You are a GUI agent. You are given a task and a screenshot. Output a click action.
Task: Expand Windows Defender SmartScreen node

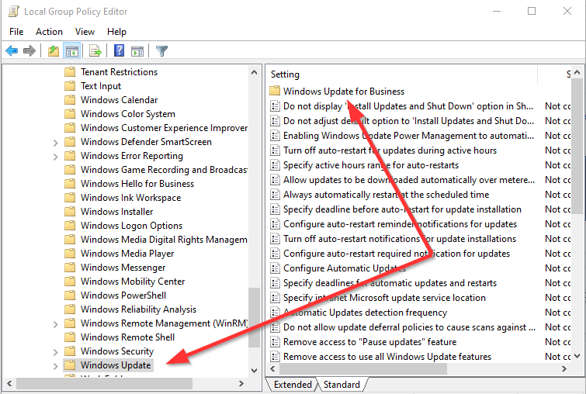(x=55, y=143)
